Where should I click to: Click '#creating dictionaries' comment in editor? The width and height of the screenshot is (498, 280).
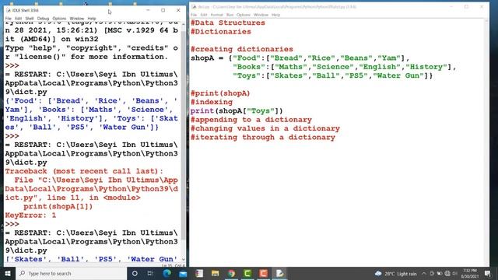click(x=242, y=49)
